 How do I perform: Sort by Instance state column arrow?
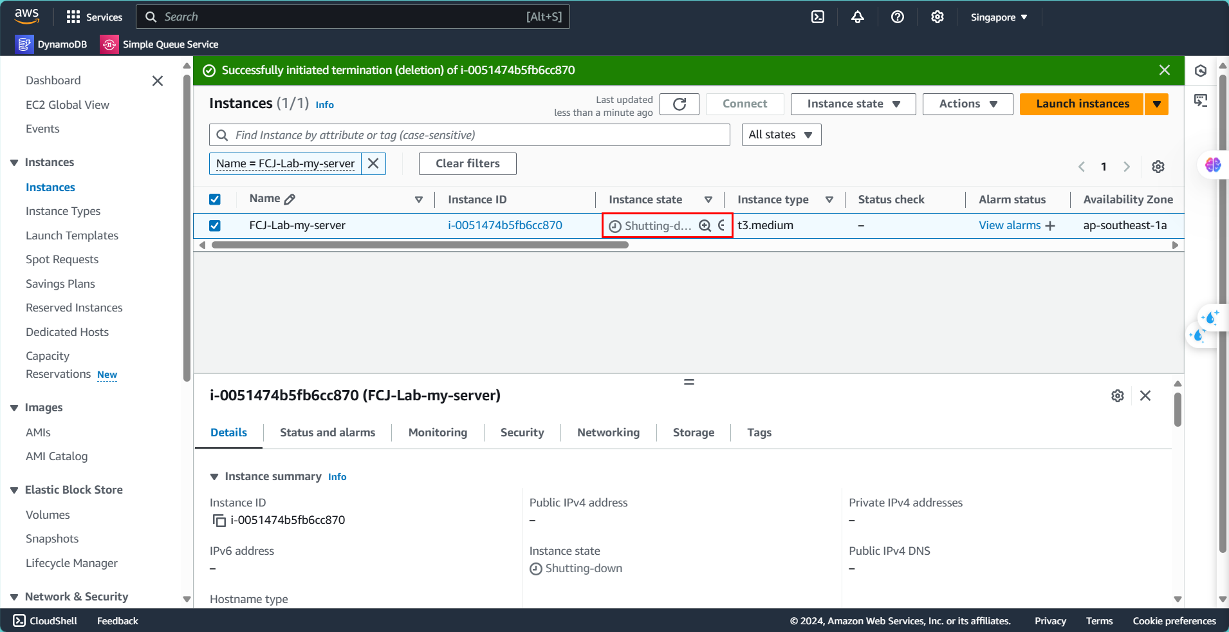coord(708,200)
